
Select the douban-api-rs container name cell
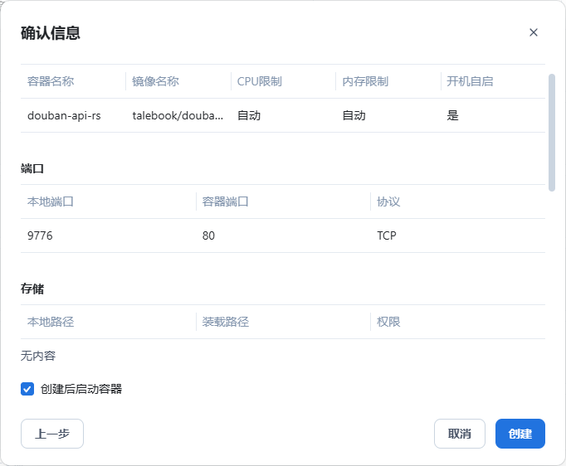pyautogui.click(x=64, y=115)
